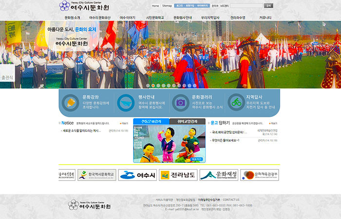Click the 바로가기 button on the doll image
341x219 pixels.
tap(197, 159)
